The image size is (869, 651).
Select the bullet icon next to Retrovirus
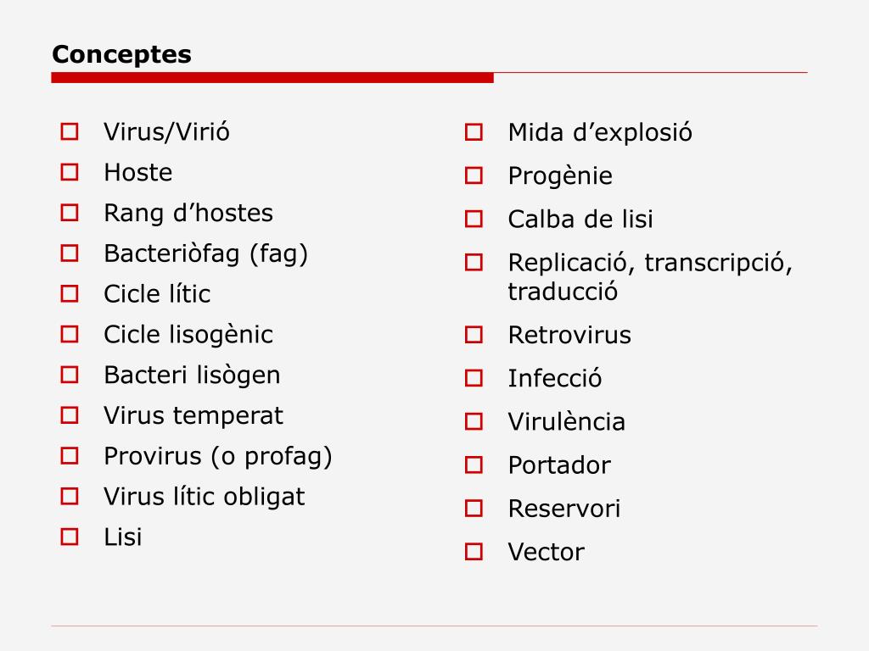(x=474, y=334)
